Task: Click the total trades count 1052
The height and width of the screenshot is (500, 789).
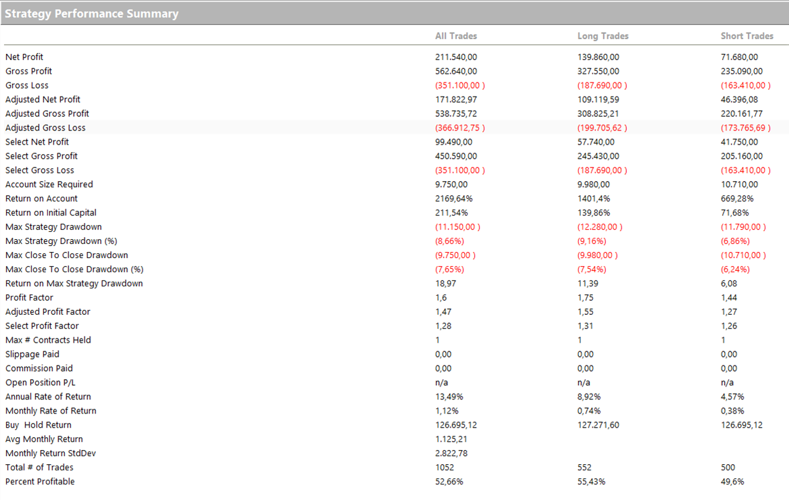Action: click(x=444, y=468)
